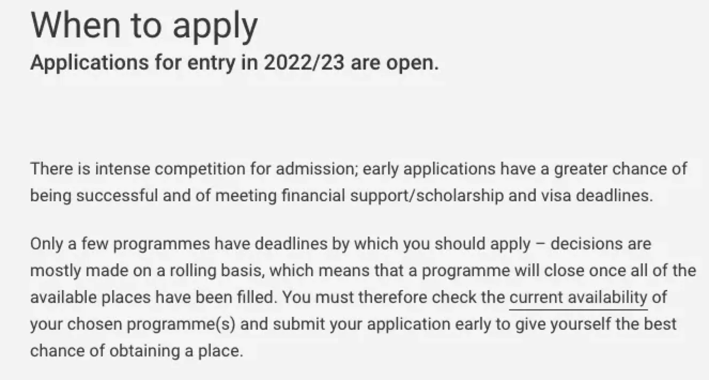The height and width of the screenshot is (380, 709).
Task: Click the phrase "available places have been filled"
Action: point(151,298)
